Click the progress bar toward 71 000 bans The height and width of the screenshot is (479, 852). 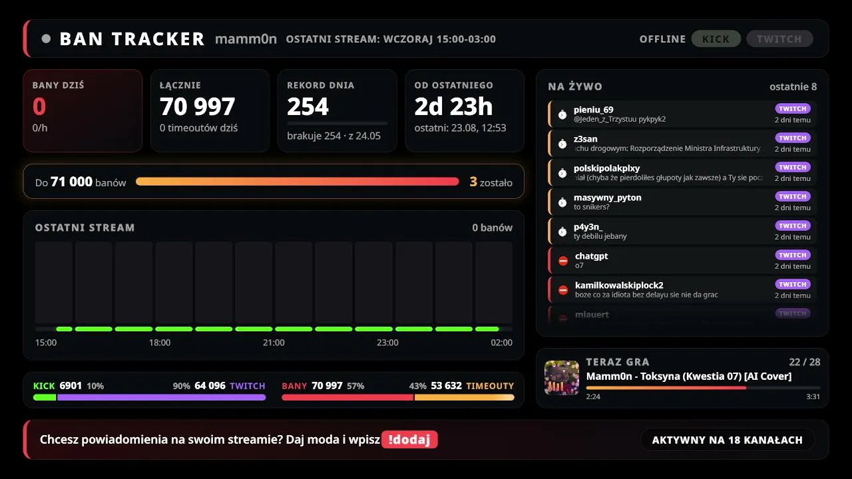(x=298, y=181)
